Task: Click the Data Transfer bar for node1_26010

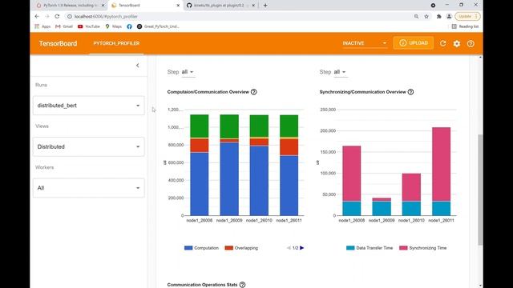Action: pos(411,208)
